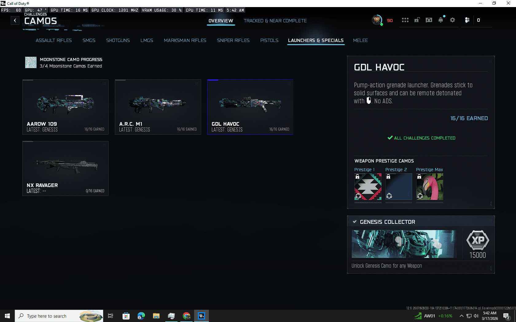Open the social party icon
516x322 pixels.
467,20
